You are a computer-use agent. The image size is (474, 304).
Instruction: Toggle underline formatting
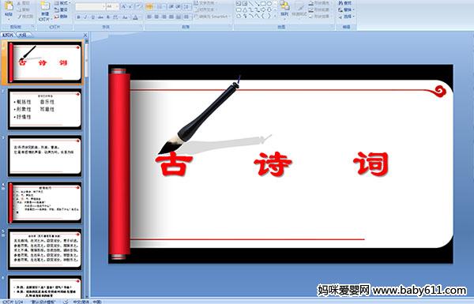(x=92, y=17)
